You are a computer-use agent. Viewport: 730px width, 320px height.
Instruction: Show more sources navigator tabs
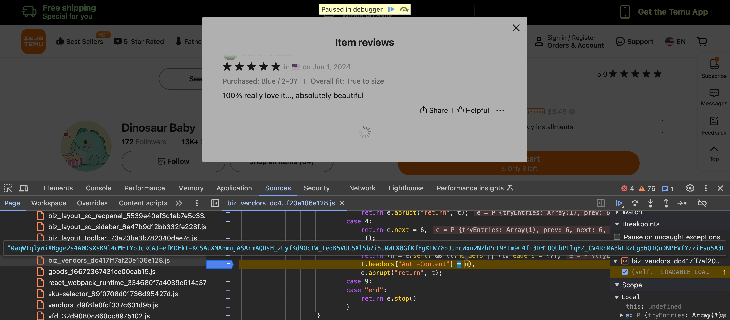tap(179, 203)
